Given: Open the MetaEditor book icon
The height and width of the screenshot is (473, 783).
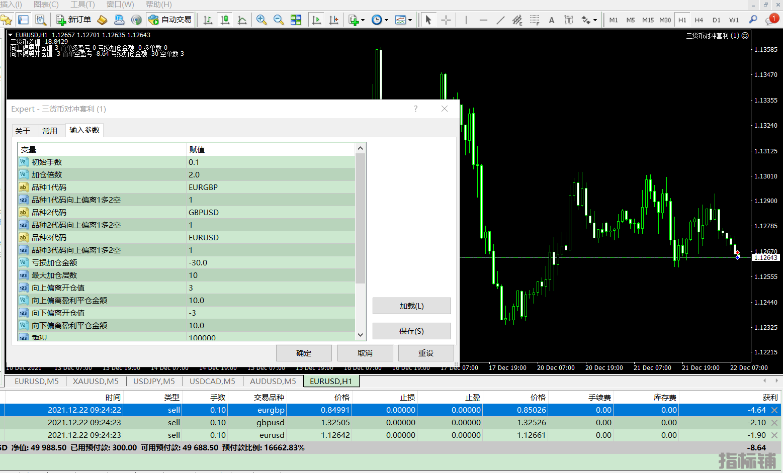Looking at the screenshot, I should click(102, 20).
